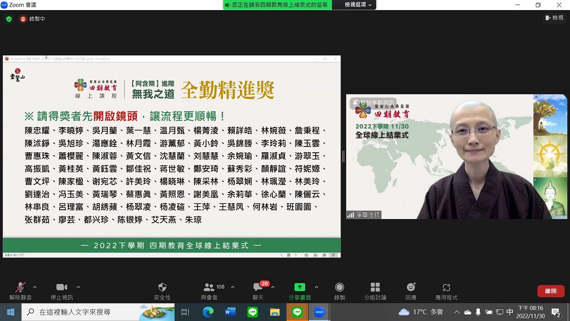Expand video options arrow beside 停止視訊
The width and height of the screenshot is (570, 321).
pos(78,287)
